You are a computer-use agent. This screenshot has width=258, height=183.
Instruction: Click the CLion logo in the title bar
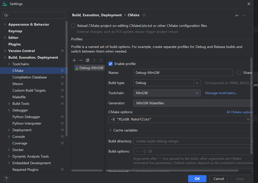(5, 4)
